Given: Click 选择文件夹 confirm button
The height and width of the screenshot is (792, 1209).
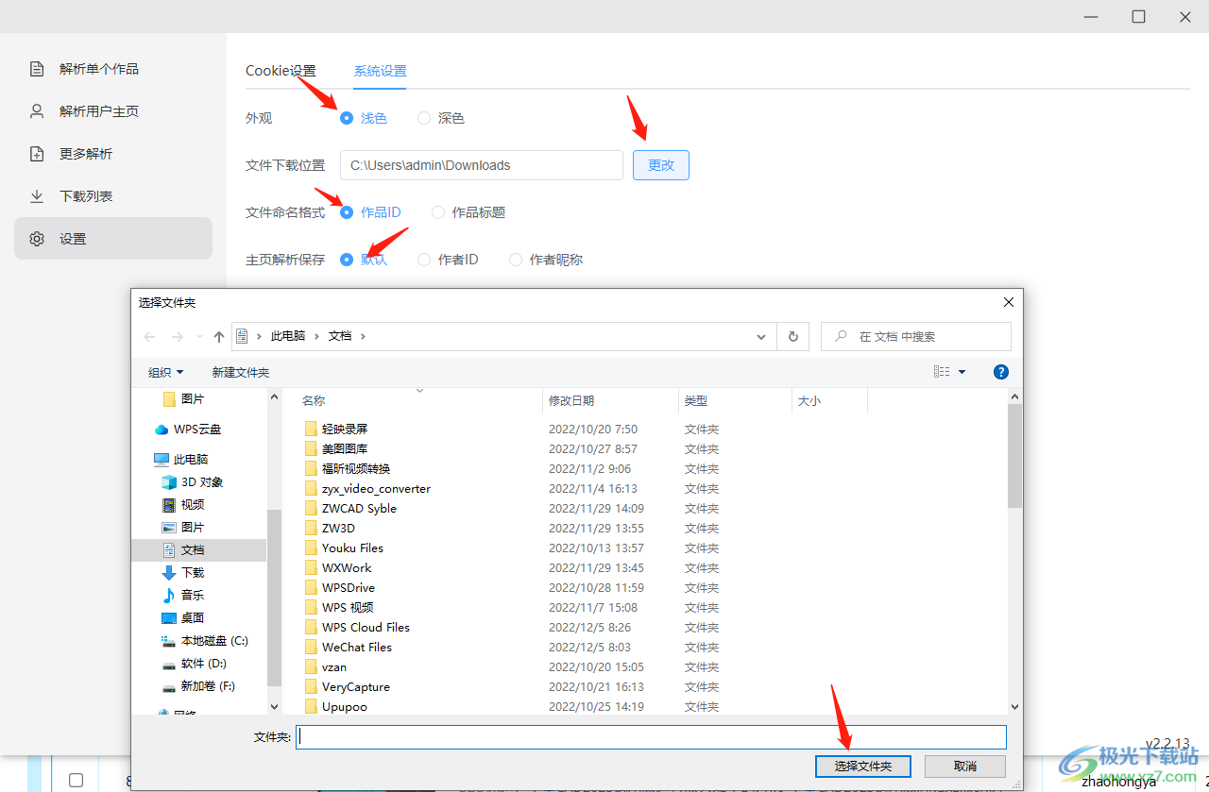Looking at the screenshot, I should [x=862, y=766].
